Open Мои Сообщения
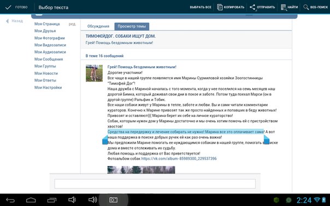 [x=49, y=59]
